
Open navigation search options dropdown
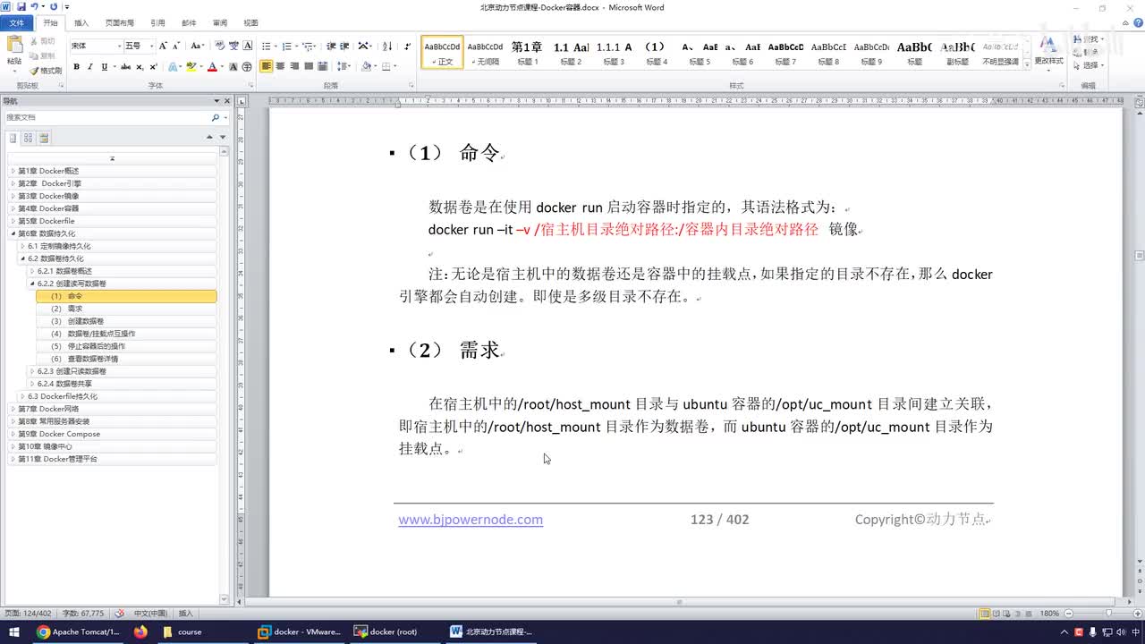tap(225, 117)
